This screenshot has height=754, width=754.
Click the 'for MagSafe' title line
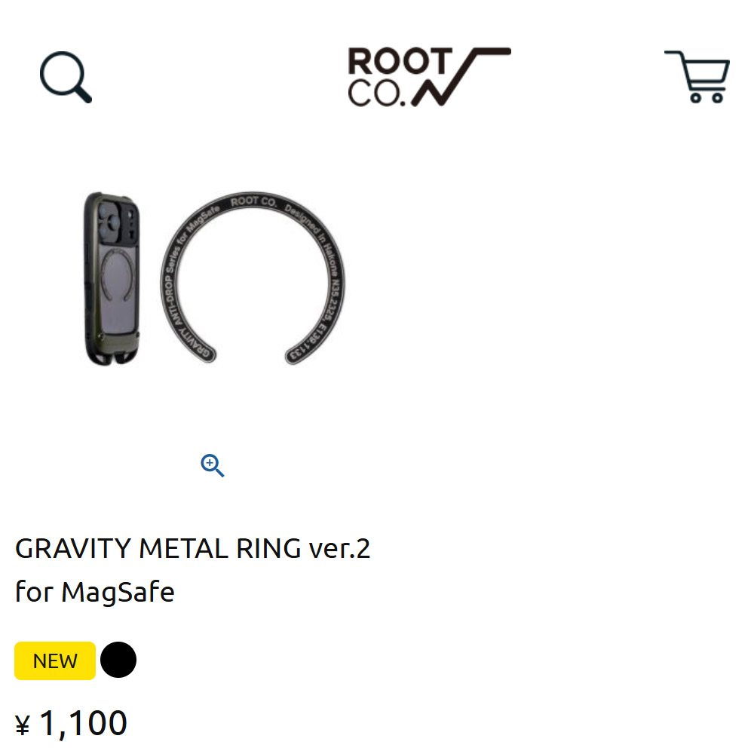[x=95, y=591]
